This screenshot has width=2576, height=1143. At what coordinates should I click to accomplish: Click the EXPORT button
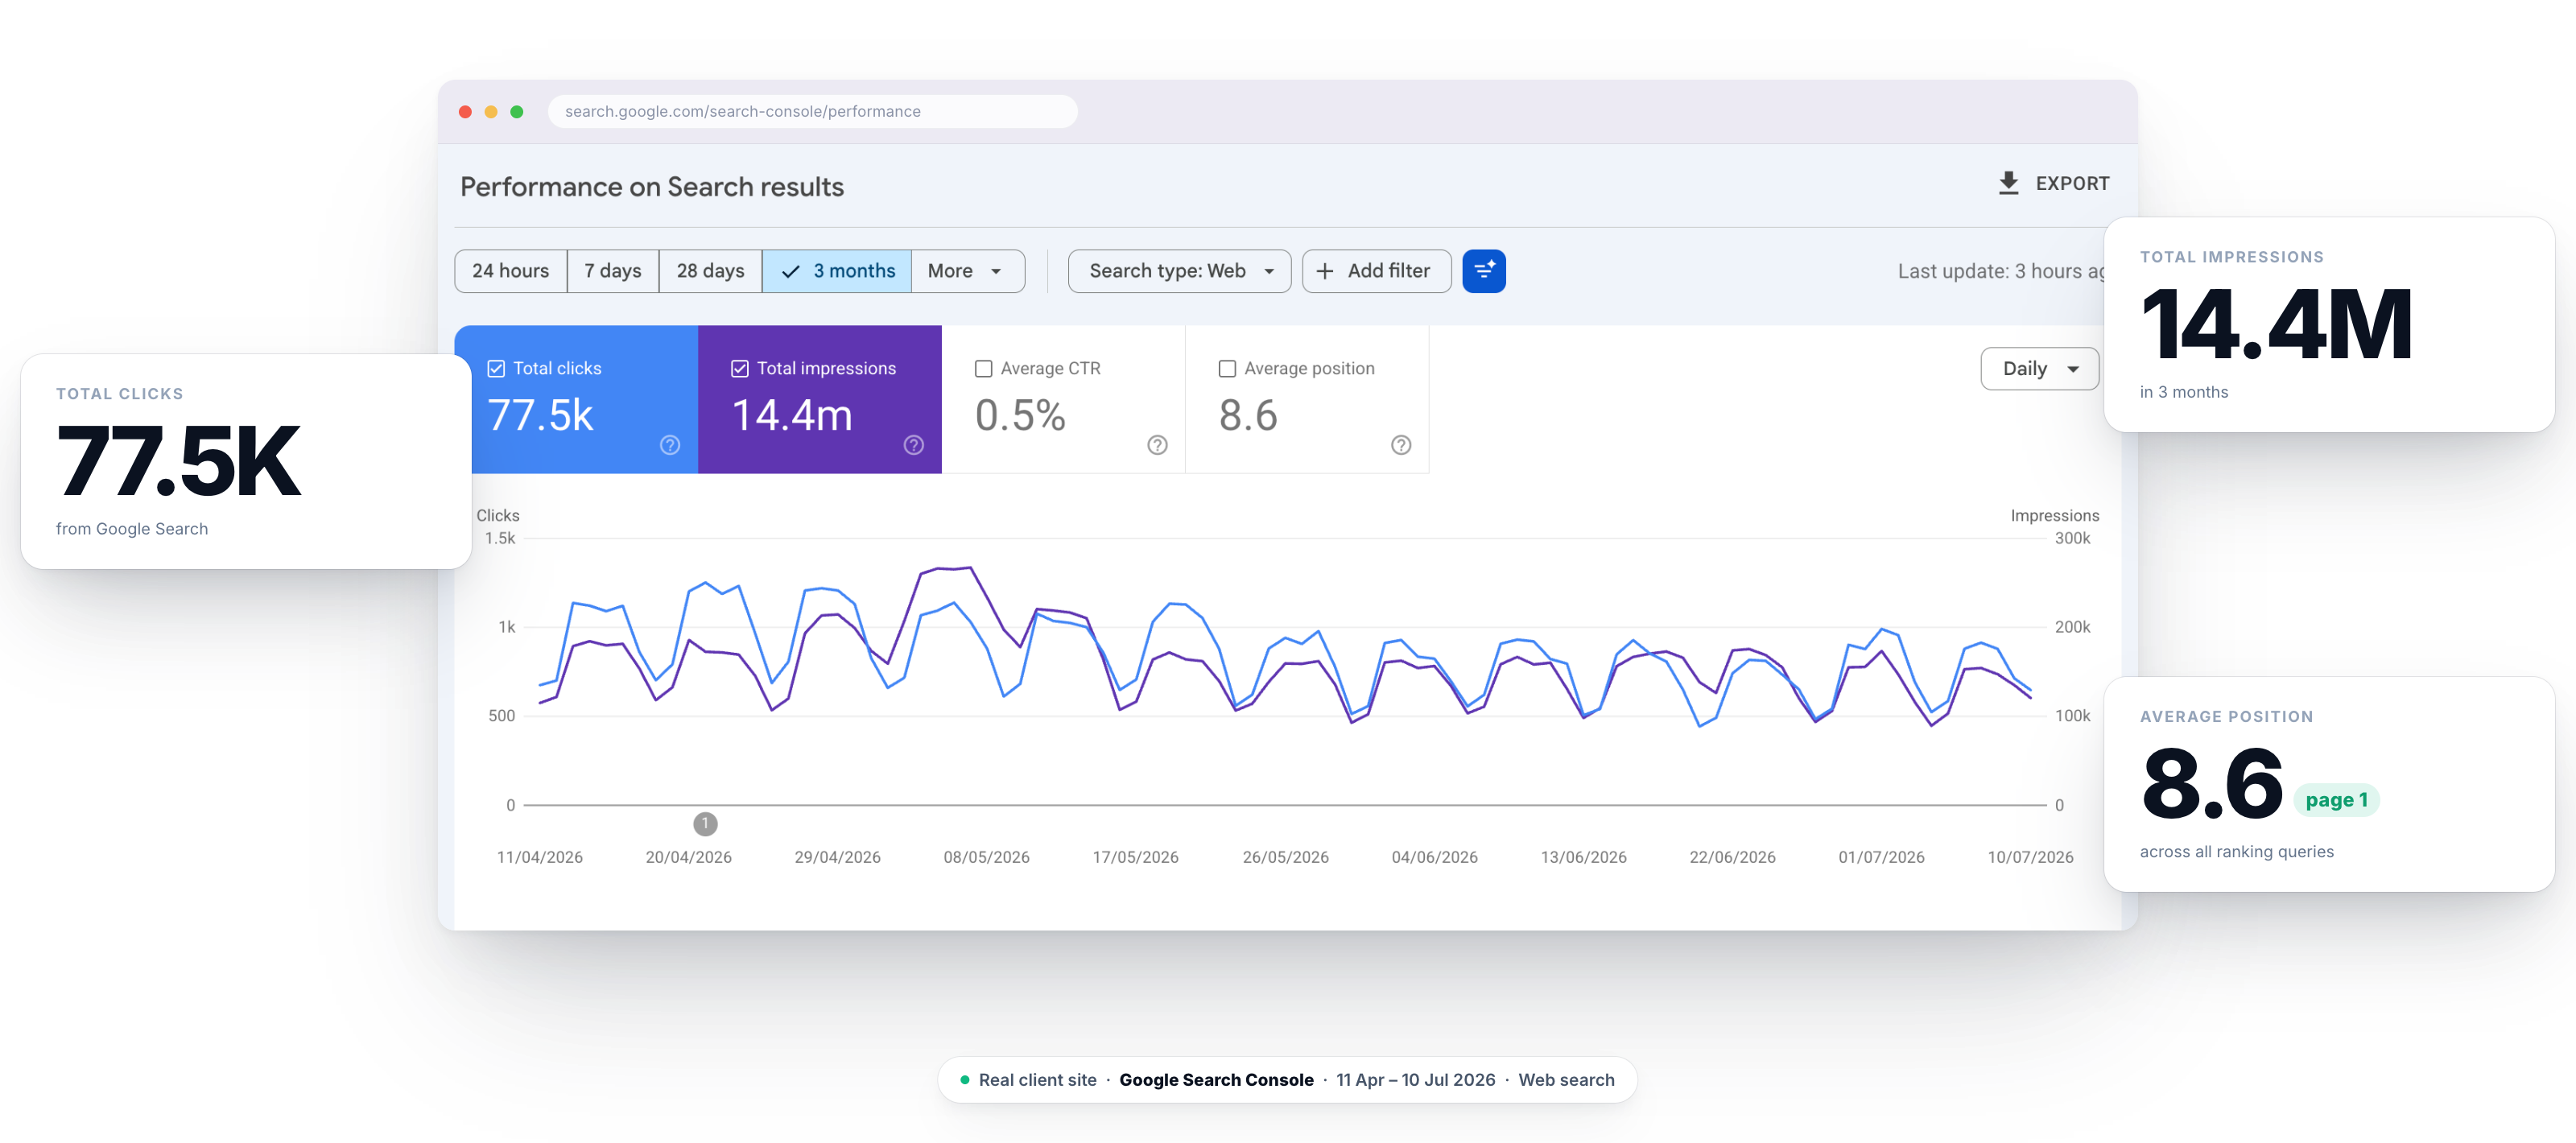[2054, 184]
